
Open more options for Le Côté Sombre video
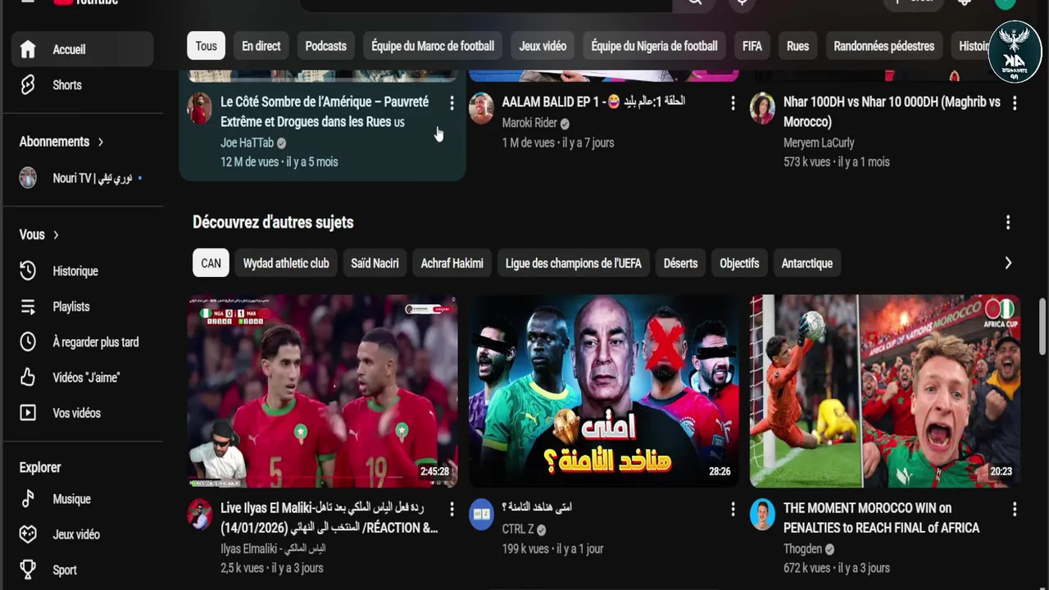coord(452,103)
